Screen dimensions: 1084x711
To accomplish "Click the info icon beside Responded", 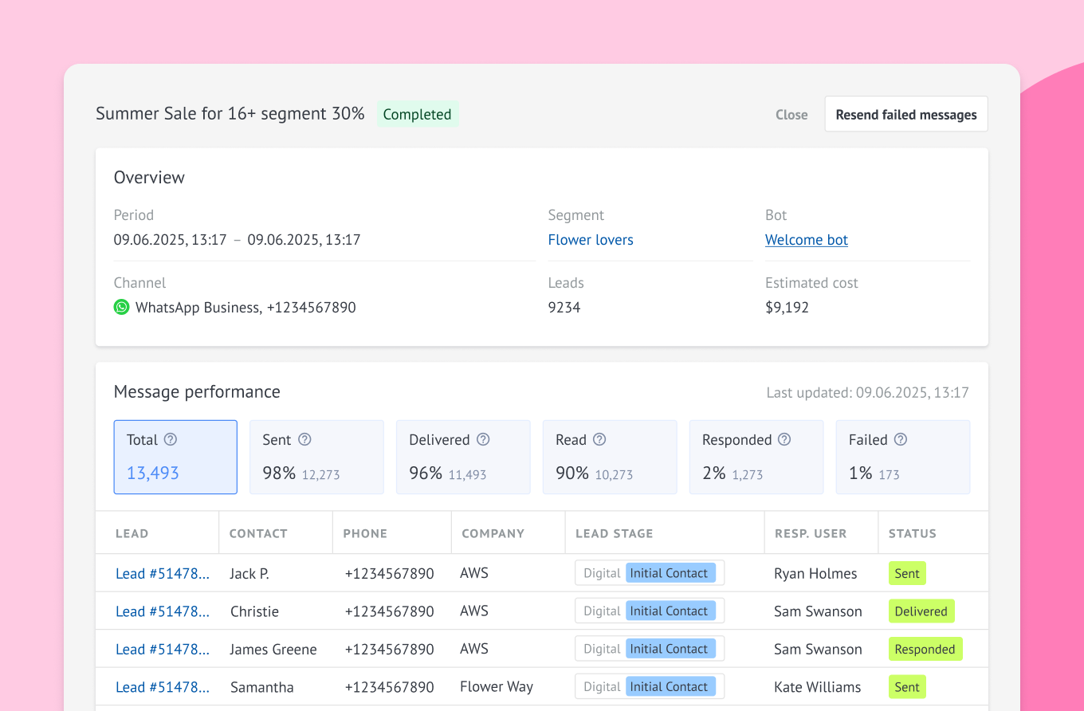I will [x=784, y=439].
